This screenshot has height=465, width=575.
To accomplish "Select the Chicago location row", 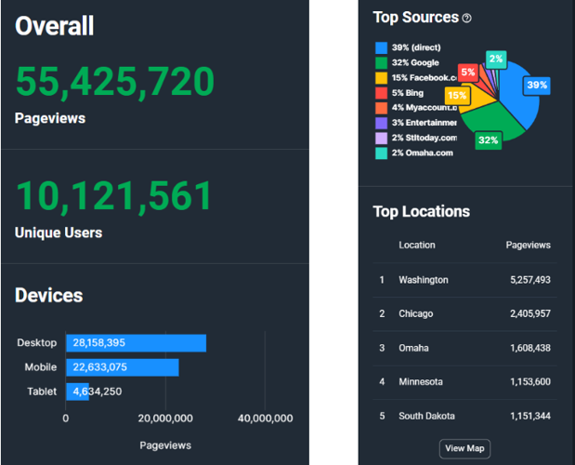I will point(464,314).
